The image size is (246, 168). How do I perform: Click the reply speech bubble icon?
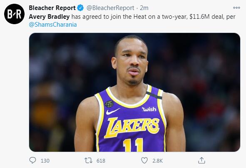click(x=32, y=160)
